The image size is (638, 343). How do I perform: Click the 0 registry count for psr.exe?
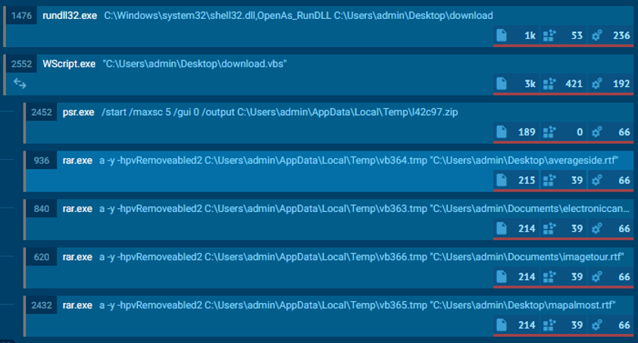point(580,133)
